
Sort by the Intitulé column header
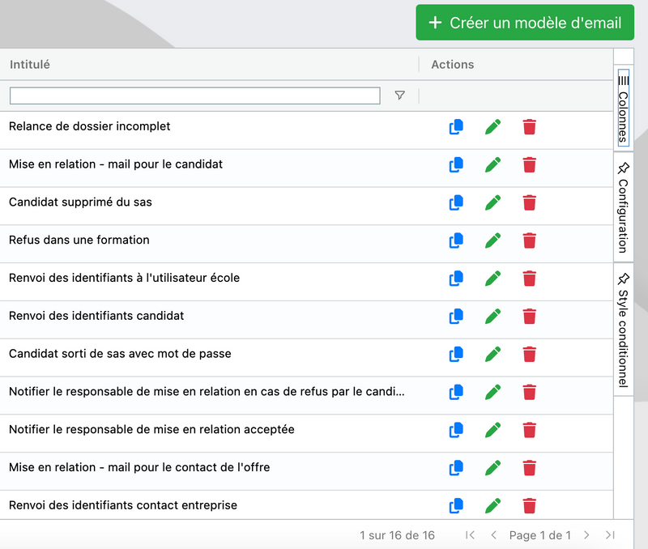(30, 65)
